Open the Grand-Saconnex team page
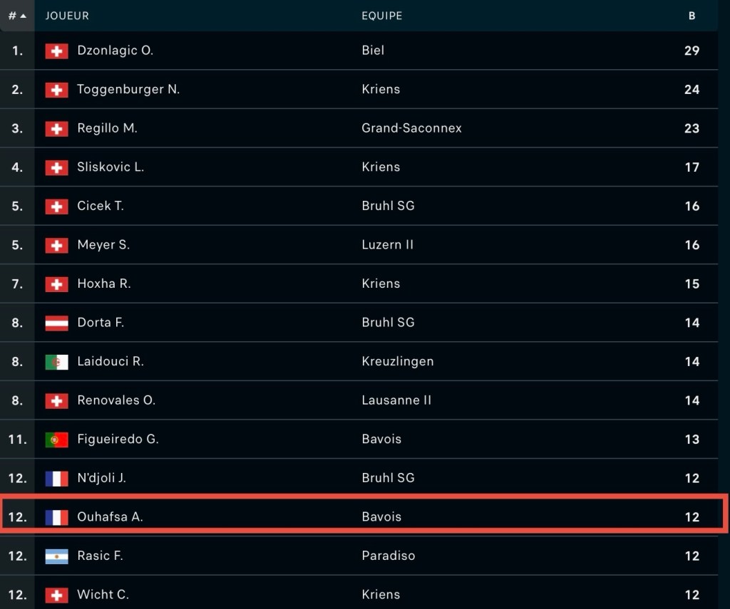 (x=411, y=128)
